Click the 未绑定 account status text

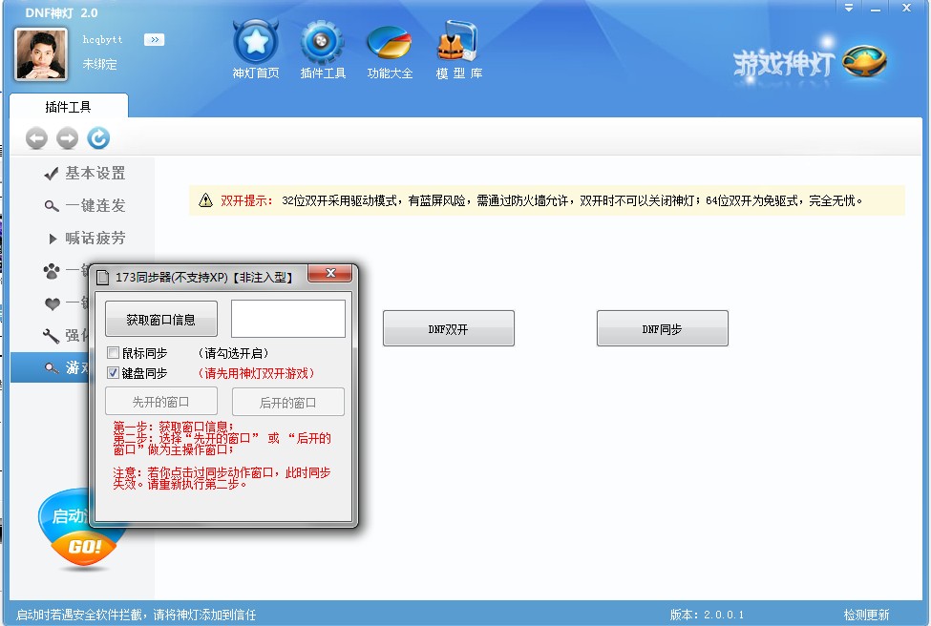tap(99, 64)
